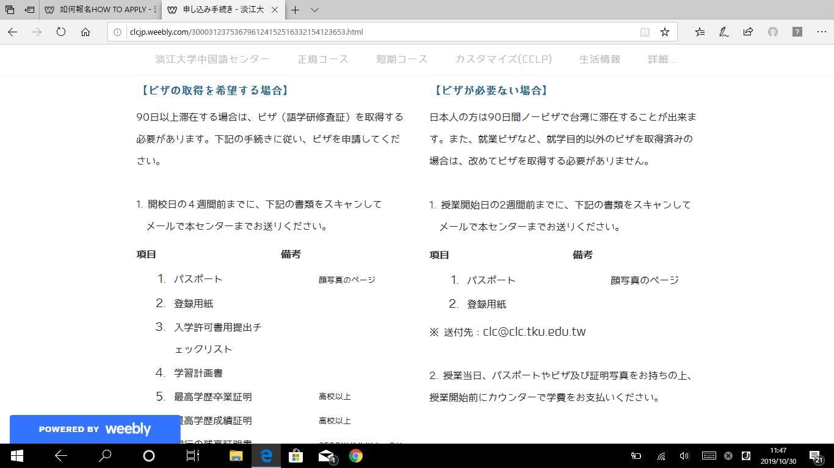This screenshot has width=834, height=468.
Task: Click the Powered by Weebly banner
Action: pyautogui.click(x=95, y=429)
